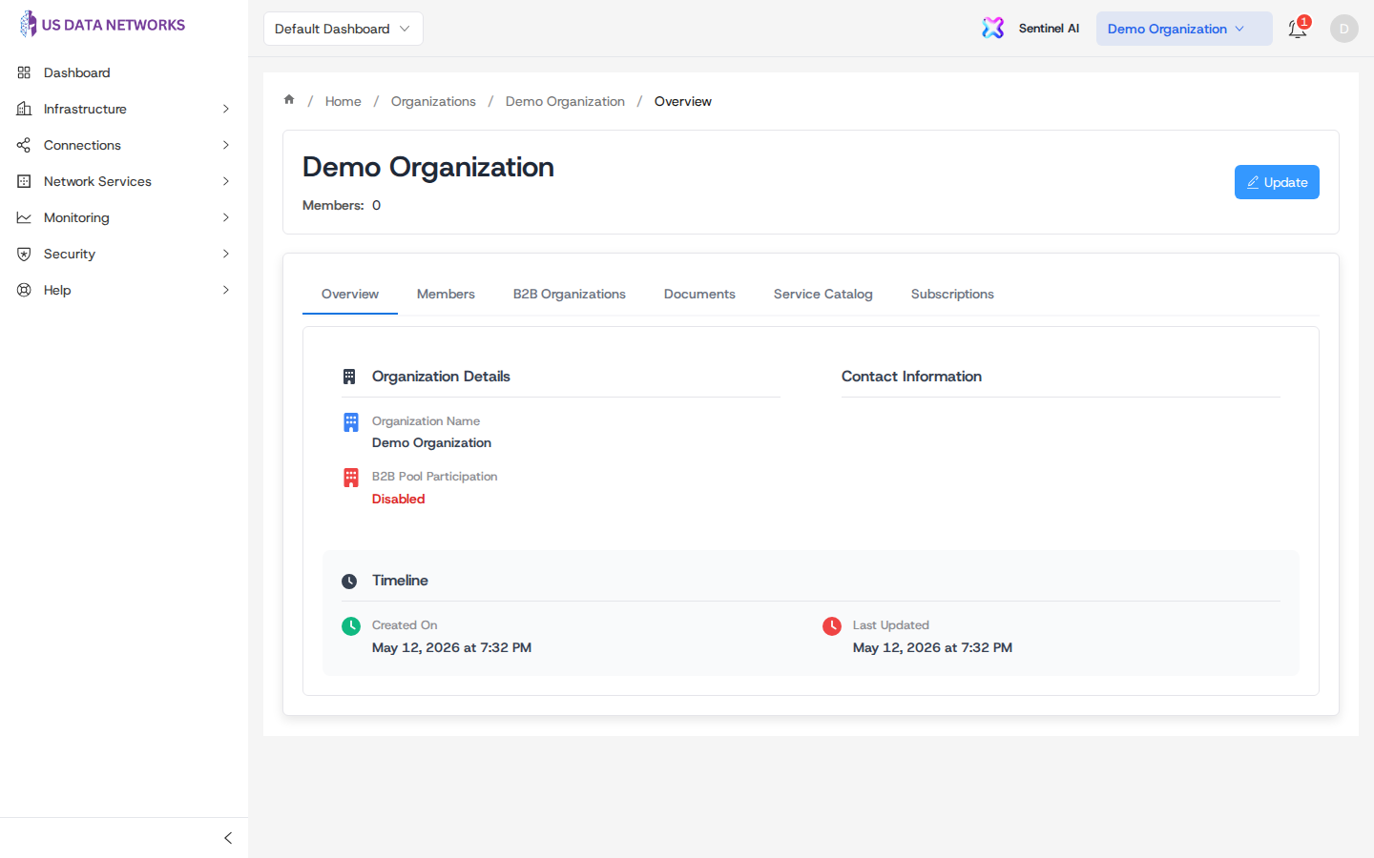Go to Organizations breadcrumb link
The image size is (1374, 858).
[x=433, y=101]
